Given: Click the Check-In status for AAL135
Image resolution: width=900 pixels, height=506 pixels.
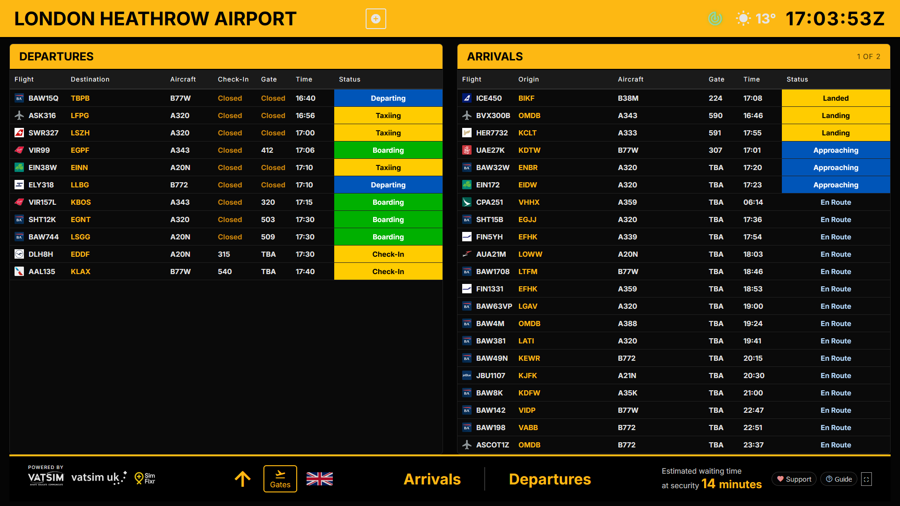Looking at the screenshot, I should (x=388, y=272).
